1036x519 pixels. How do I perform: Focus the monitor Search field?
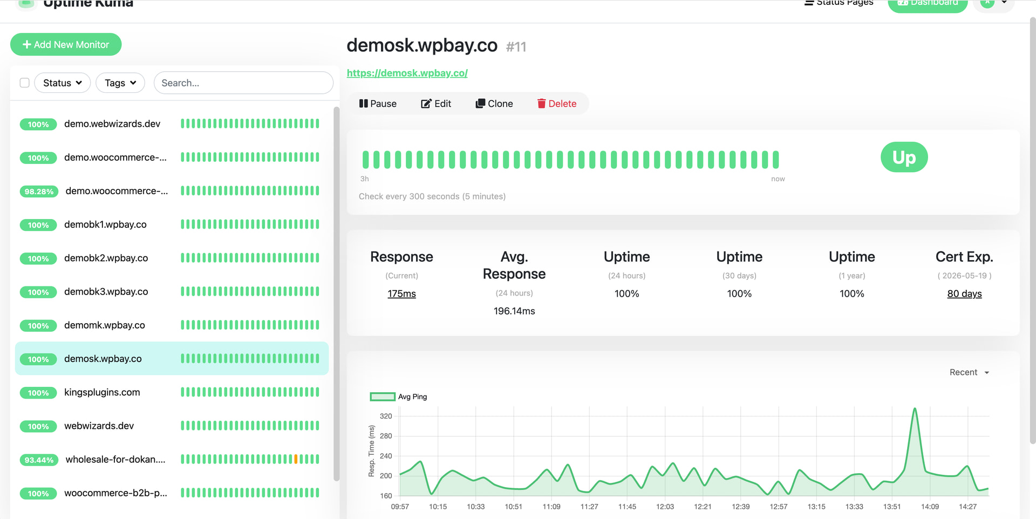pyautogui.click(x=243, y=83)
